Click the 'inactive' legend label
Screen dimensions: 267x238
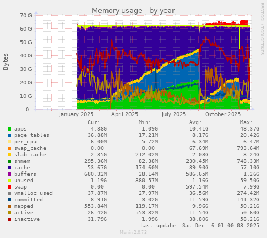(x=27, y=219)
